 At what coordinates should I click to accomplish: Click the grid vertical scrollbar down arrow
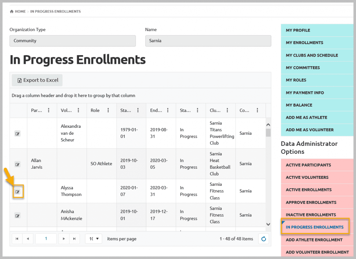coord(268,224)
